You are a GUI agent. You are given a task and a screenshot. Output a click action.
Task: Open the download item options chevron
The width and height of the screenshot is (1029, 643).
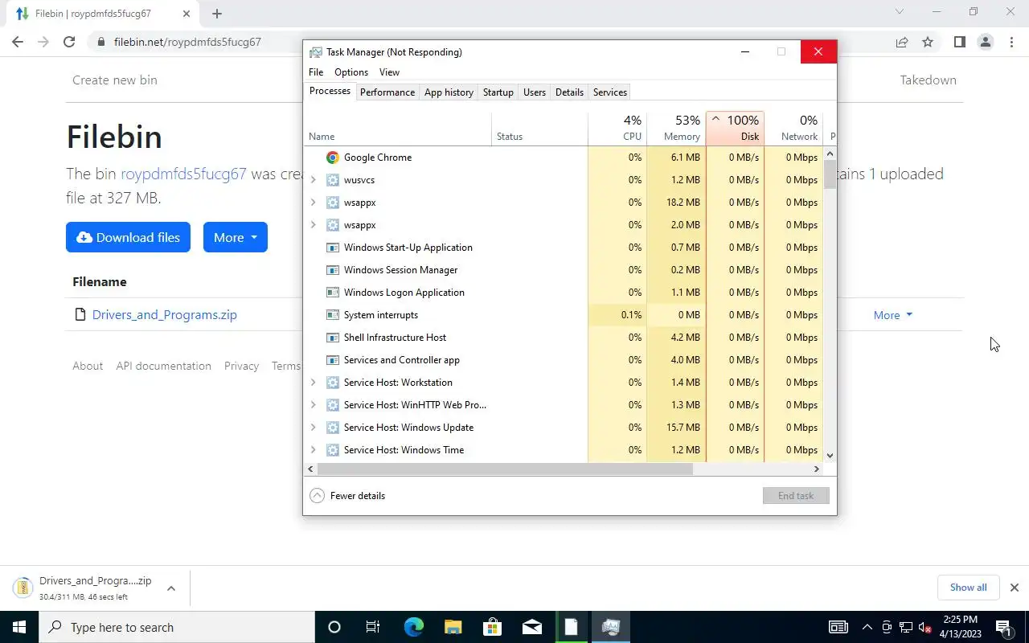click(x=171, y=588)
